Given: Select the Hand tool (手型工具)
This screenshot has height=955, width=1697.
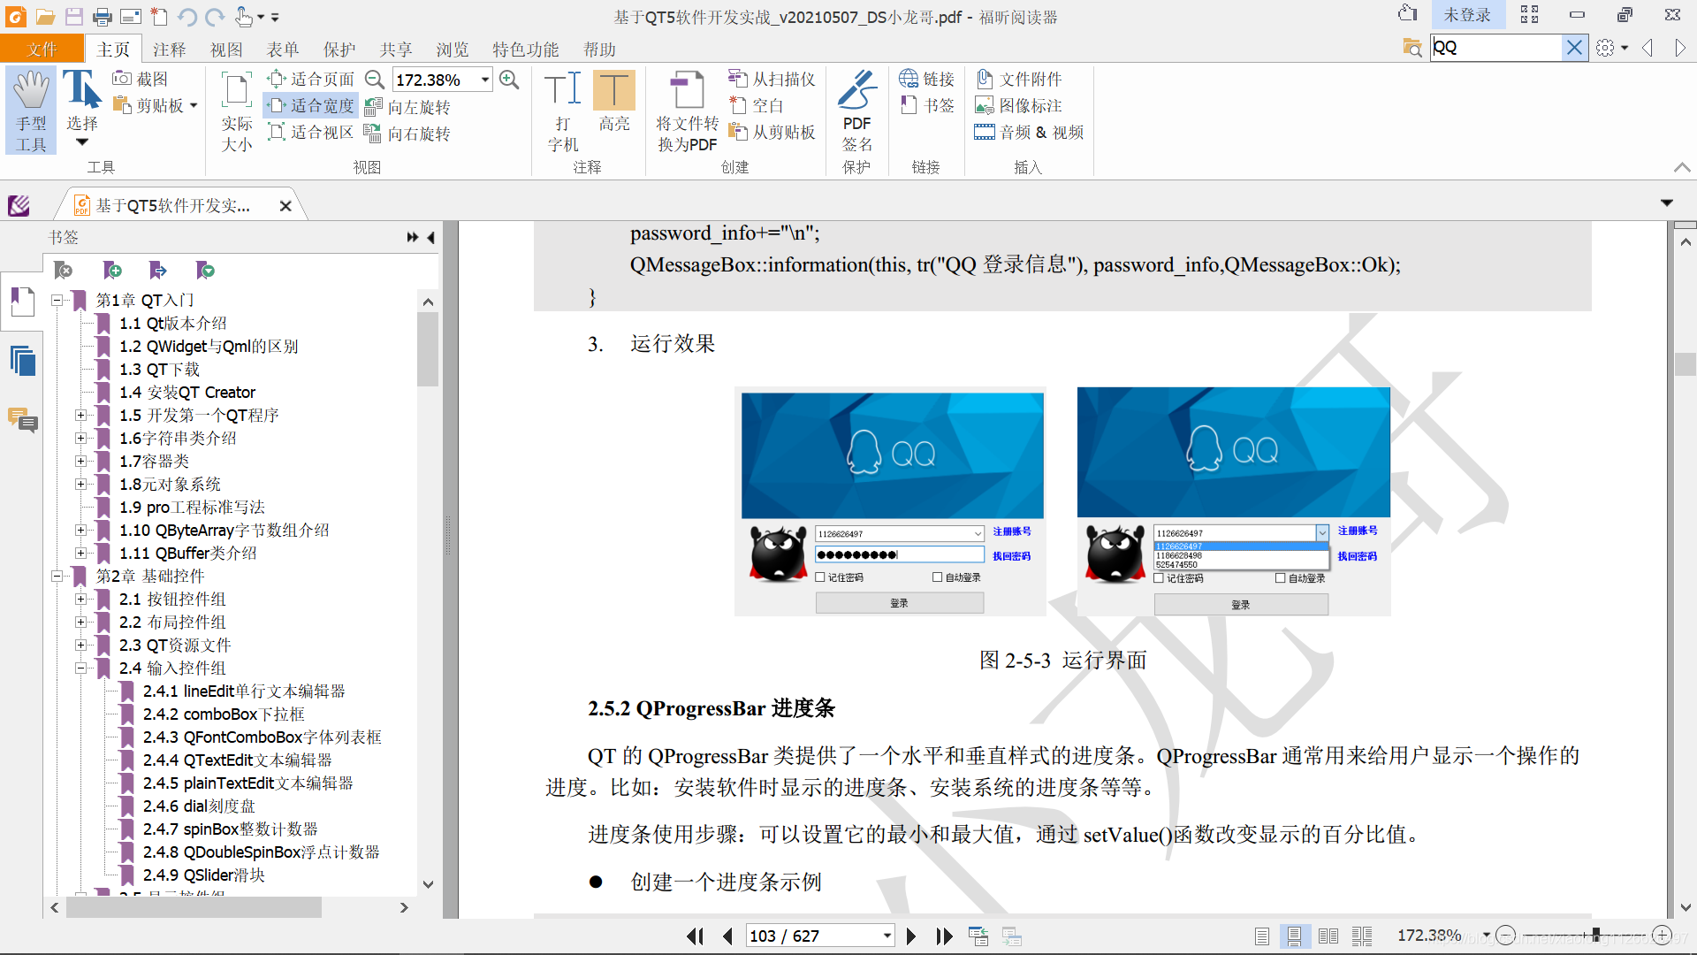Looking at the screenshot, I should pos(31,111).
